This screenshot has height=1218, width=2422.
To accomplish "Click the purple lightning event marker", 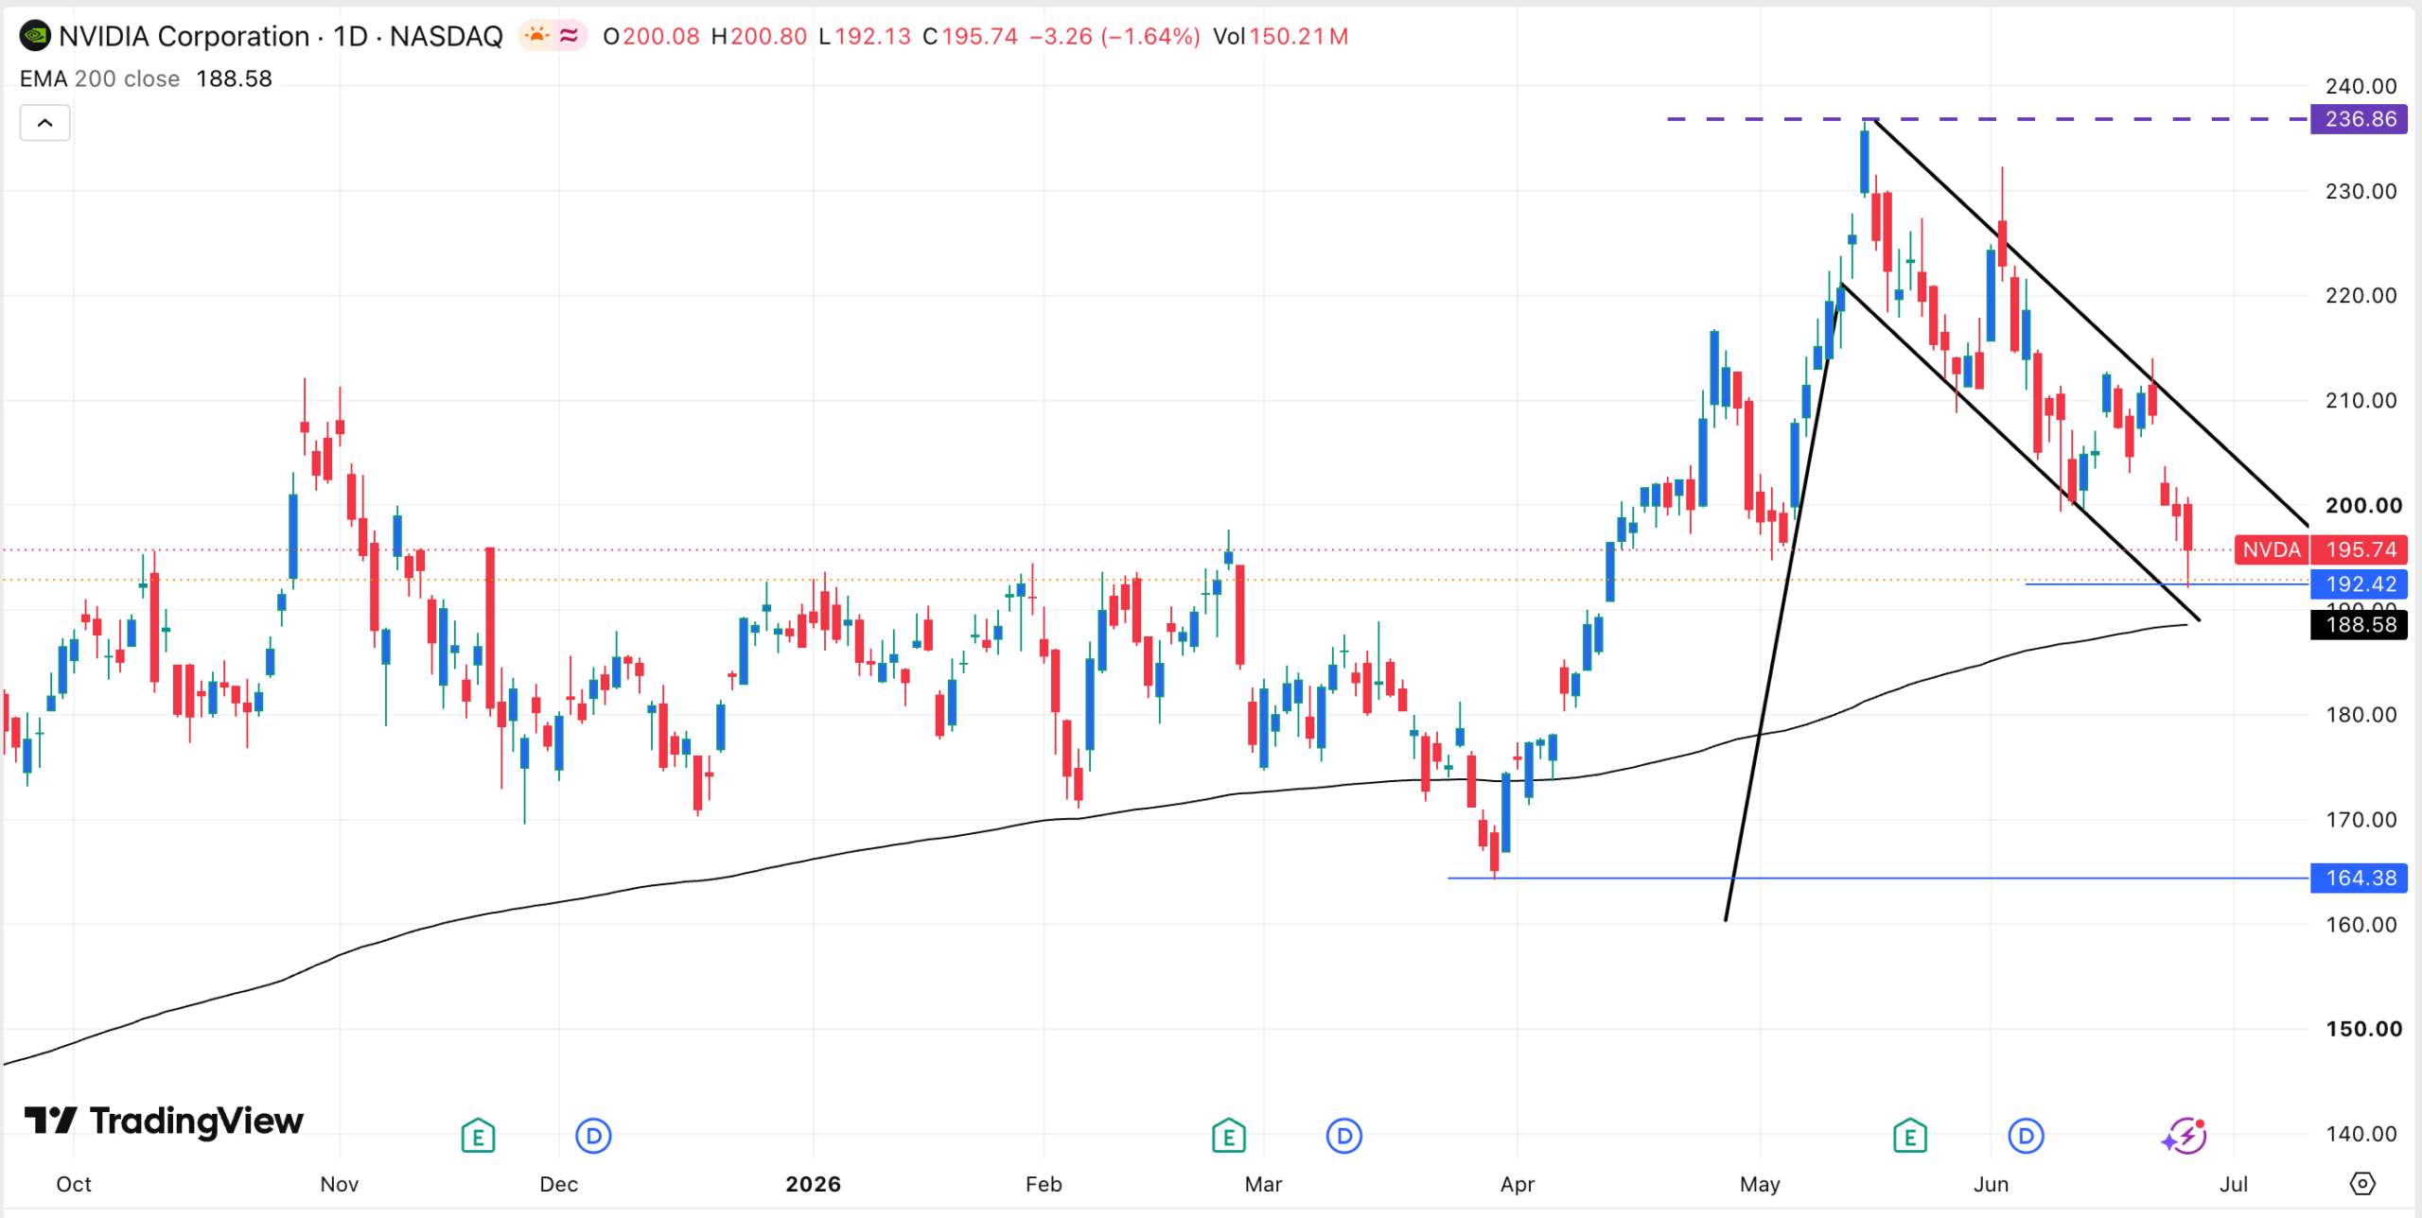I will [x=2185, y=1136].
